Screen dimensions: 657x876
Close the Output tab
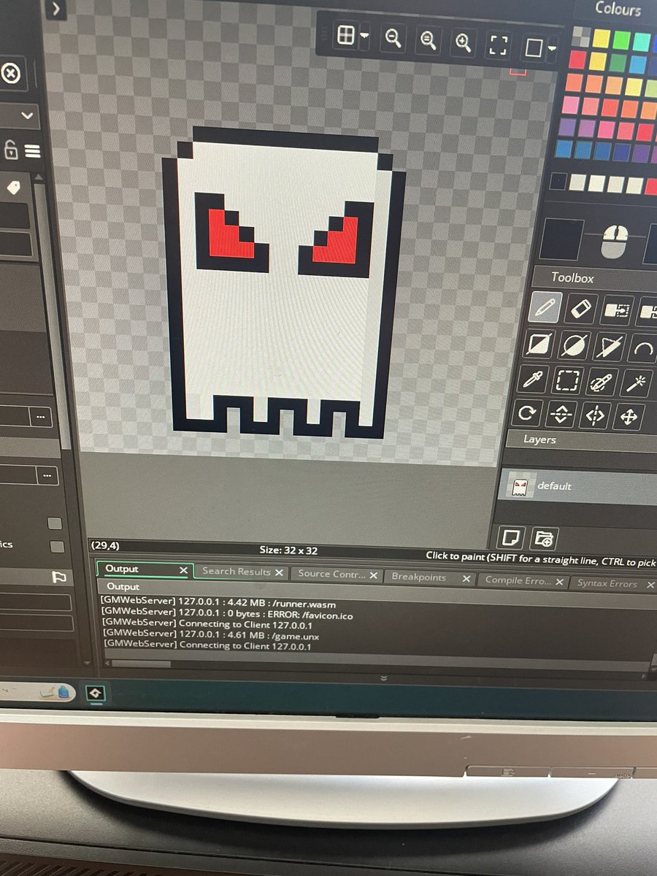point(184,570)
